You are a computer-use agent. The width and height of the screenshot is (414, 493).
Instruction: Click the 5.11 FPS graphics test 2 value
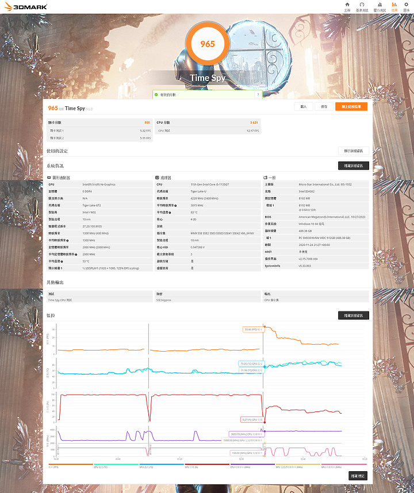click(x=145, y=138)
